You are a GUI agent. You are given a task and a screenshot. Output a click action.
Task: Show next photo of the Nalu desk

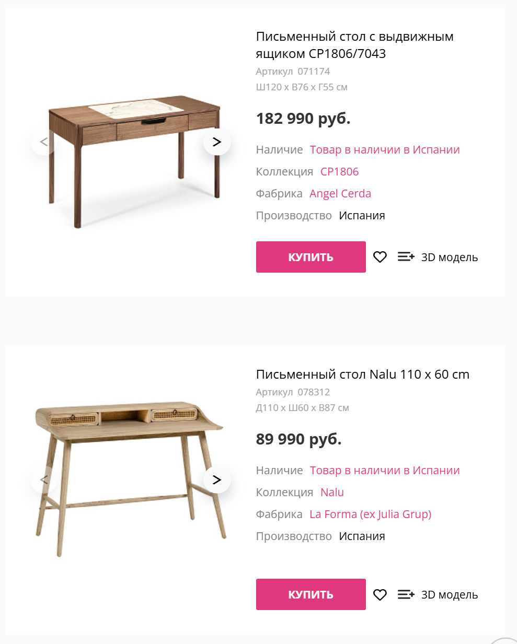click(x=217, y=479)
